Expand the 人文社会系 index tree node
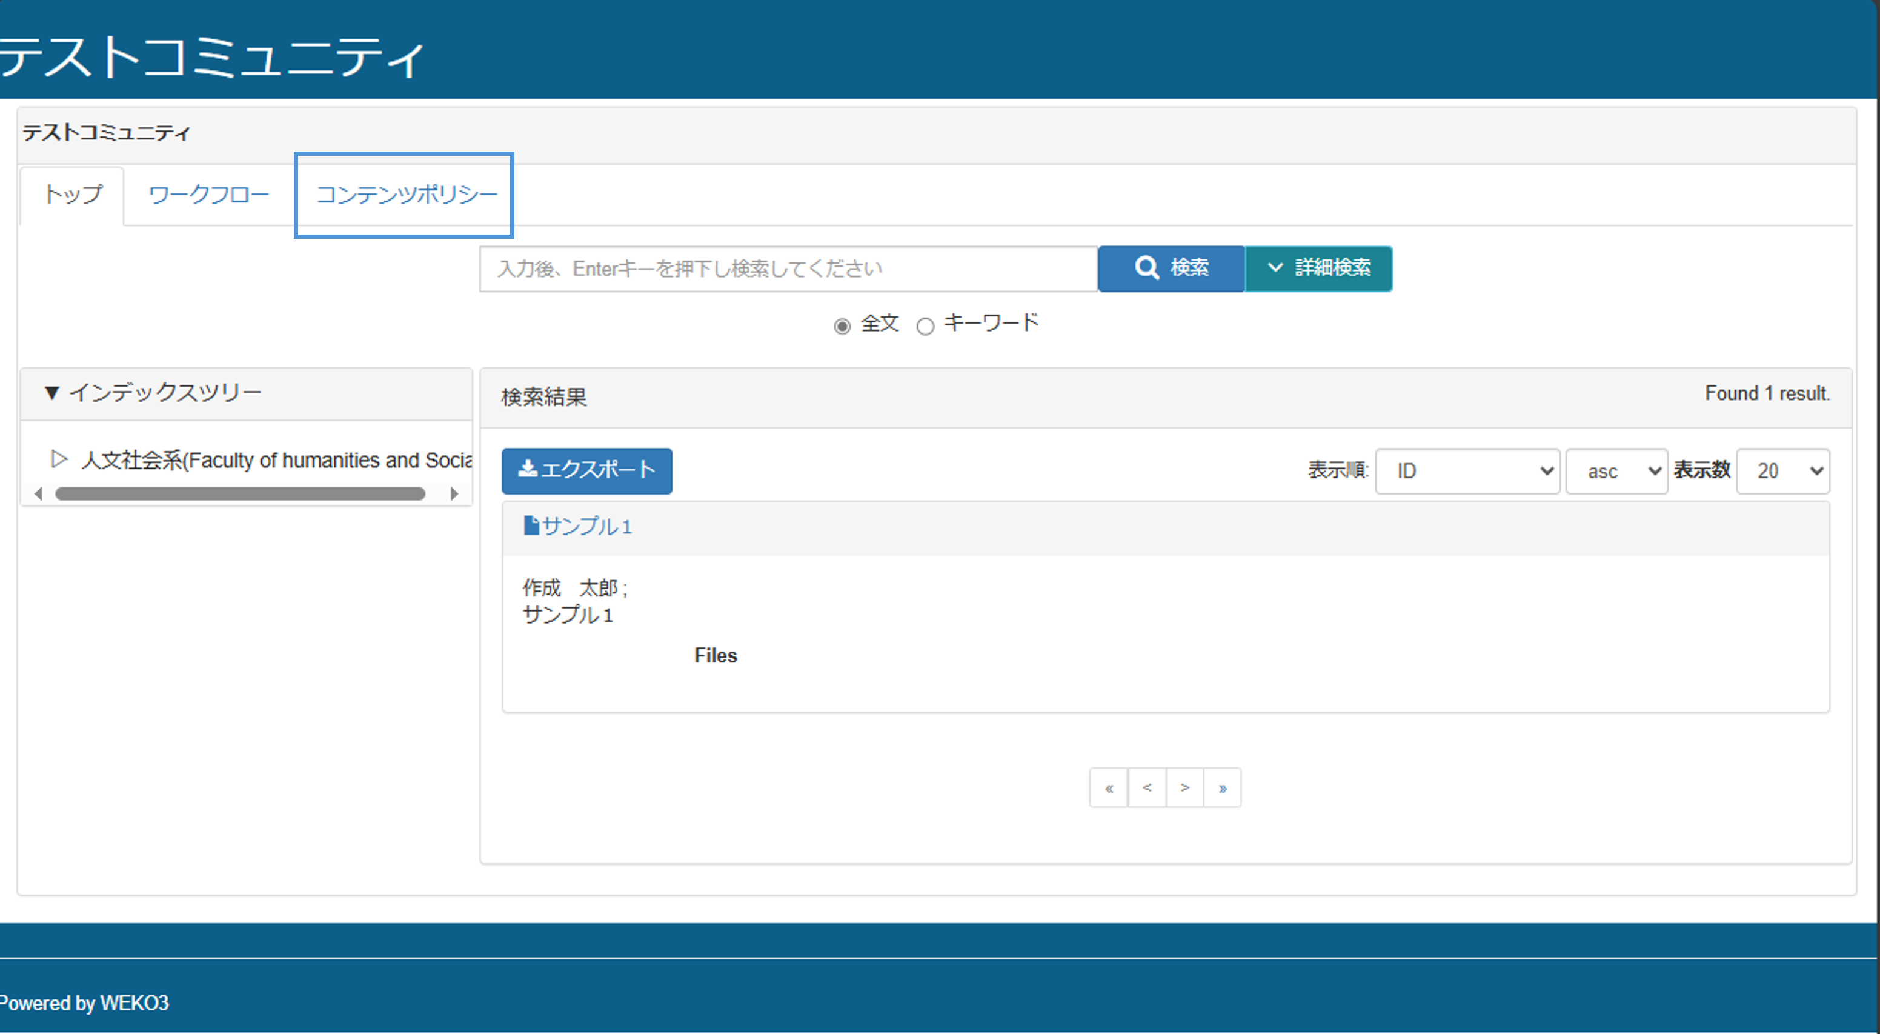 [x=59, y=459]
